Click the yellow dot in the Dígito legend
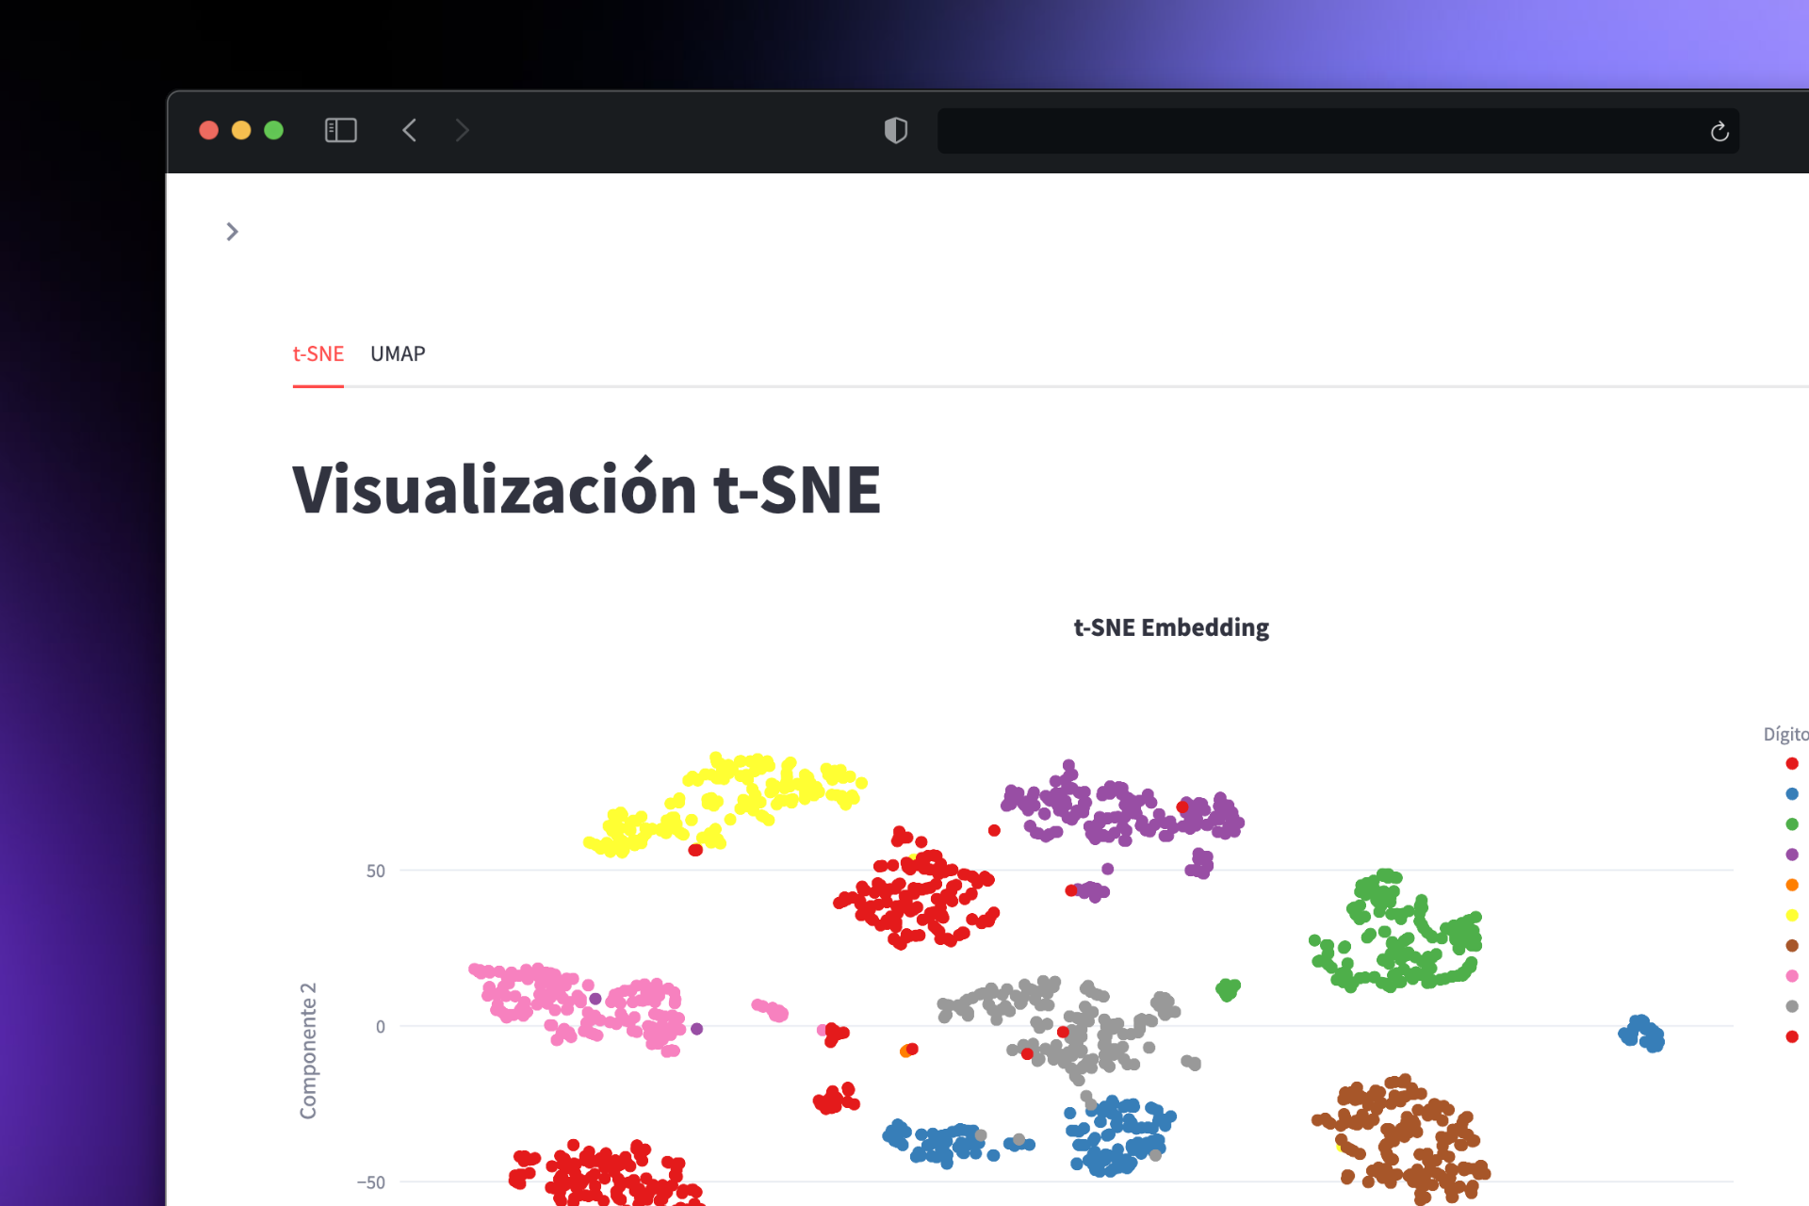Image resolution: width=1809 pixels, height=1206 pixels. [x=1792, y=915]
